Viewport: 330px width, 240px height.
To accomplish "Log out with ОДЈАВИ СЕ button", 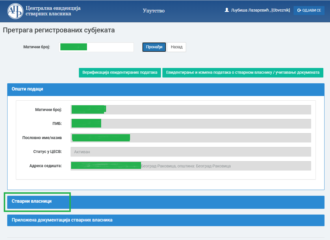I will click(x=309, y=10).
